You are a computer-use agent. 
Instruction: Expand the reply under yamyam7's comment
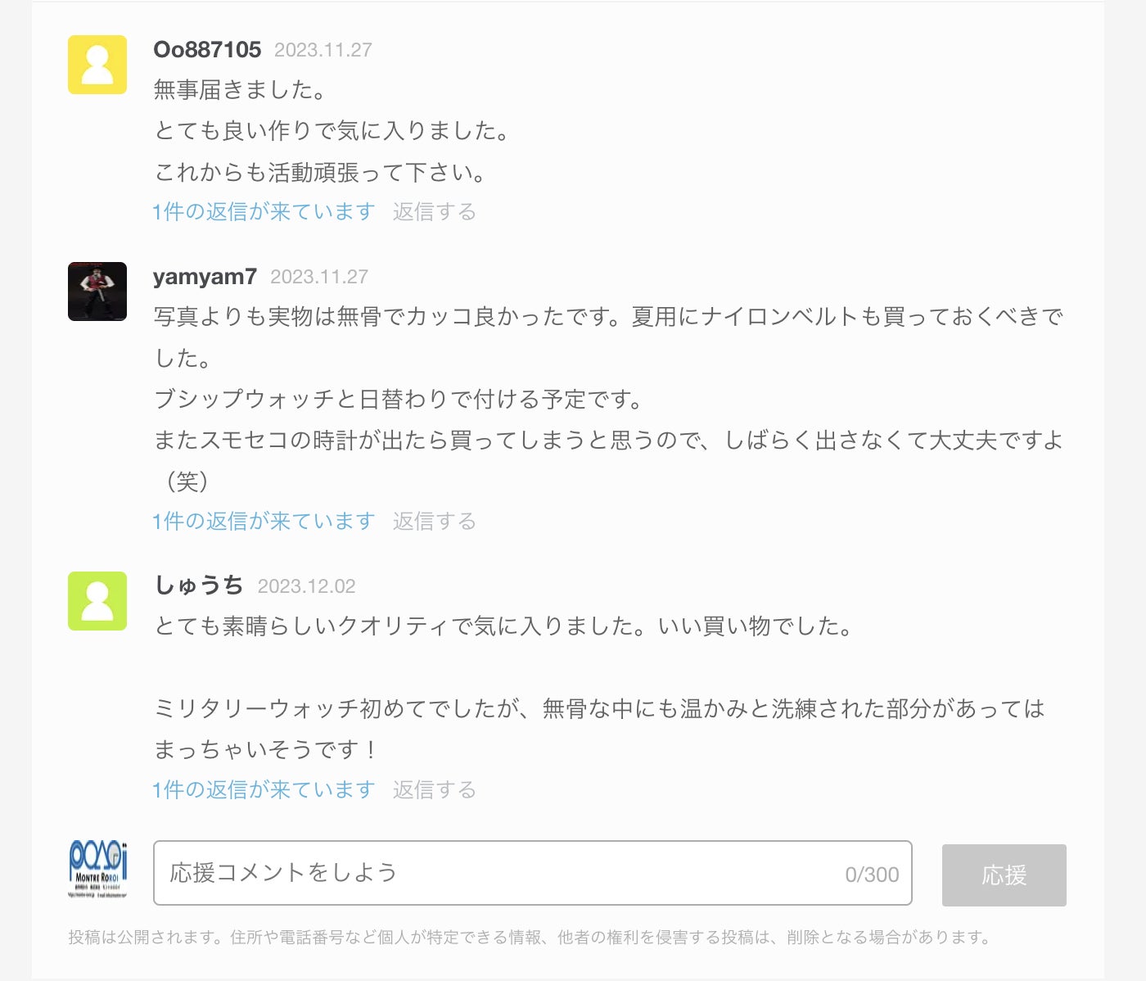[264, 522]
